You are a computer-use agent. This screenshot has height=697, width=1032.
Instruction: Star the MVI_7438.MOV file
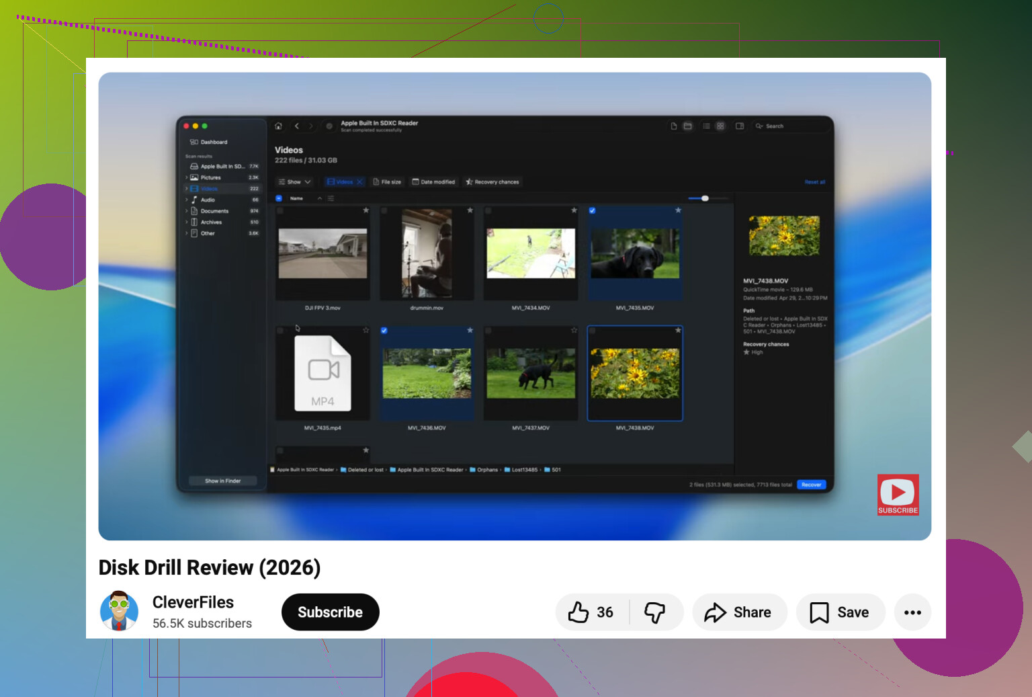coord(679,331)
